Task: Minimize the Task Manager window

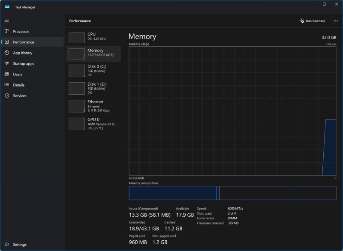Action: [312, 4]
